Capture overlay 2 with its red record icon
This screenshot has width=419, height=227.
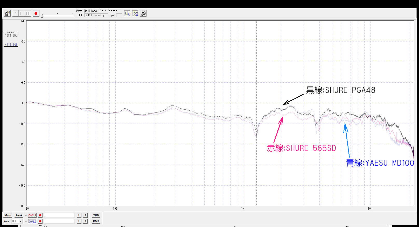[x=40, y=221]
